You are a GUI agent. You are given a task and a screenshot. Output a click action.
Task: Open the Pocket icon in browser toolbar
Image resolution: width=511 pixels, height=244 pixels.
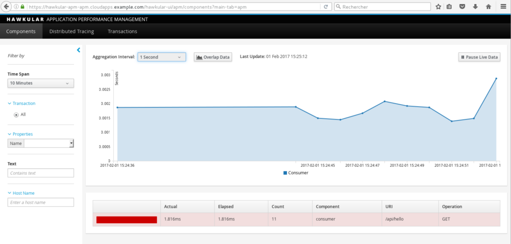click(x=463, y=6)
